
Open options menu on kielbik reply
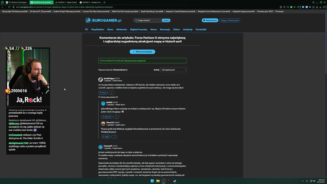pos(116,117)
